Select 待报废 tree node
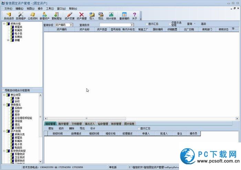This screenshot has width=241, height=170. click(18, 121)
